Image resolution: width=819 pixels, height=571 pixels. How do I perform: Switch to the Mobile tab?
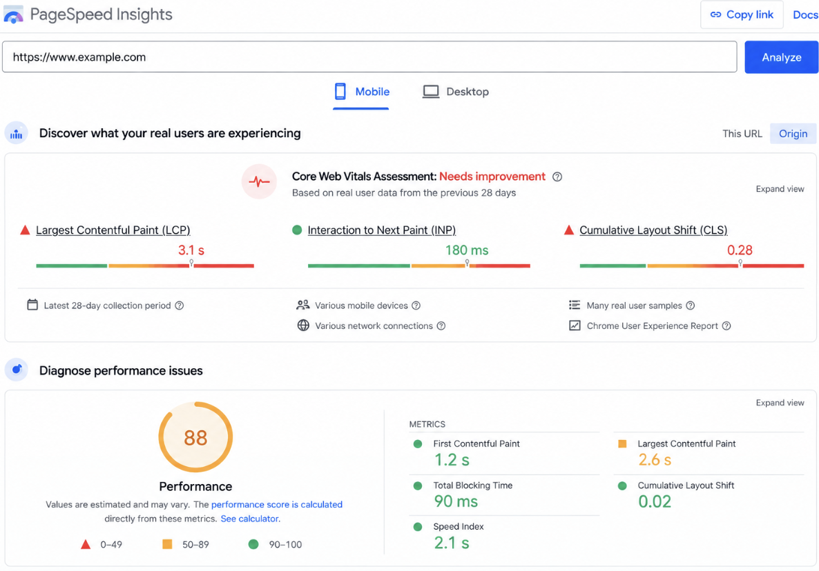pyautogui.click(x=361, y=92)
